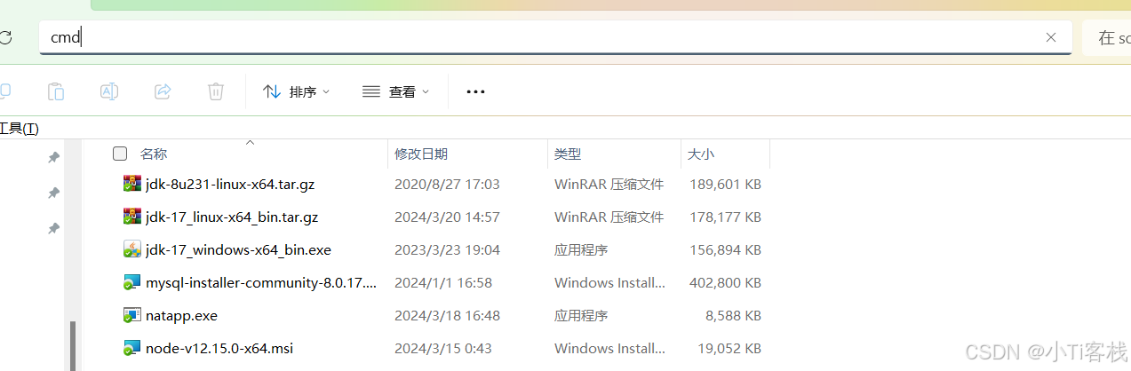
Task: Sort by the 名称 column header
Action: (x=154, y=154)
